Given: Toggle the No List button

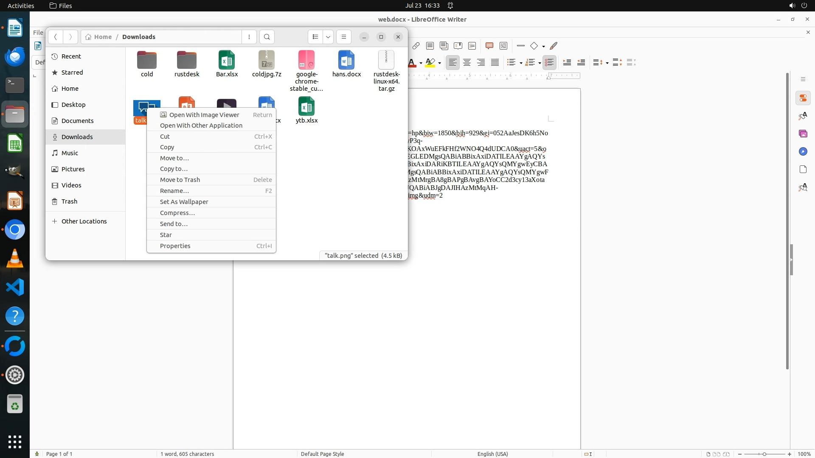Looking at the screenshot, I should [549, 63].
